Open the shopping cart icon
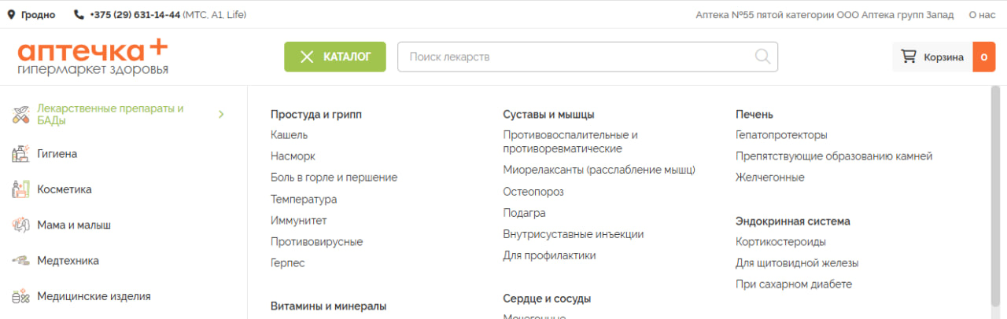 pyautogui.click(x=909, y=57)
